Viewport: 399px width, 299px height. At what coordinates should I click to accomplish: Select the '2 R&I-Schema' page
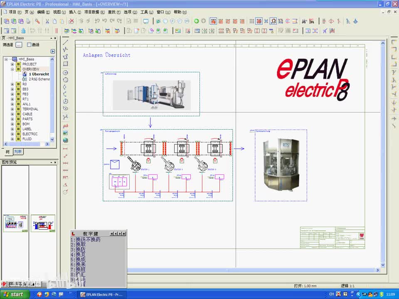pyautogui.click(x=39, y=79)
